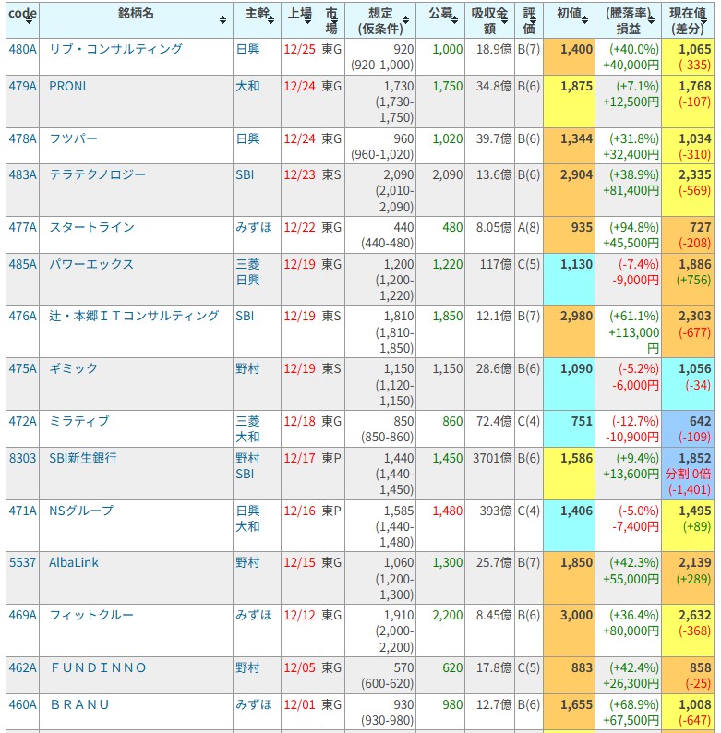The image size is (721, 733).
Task: Open パワーエックス company page
Action: [91, 264]
